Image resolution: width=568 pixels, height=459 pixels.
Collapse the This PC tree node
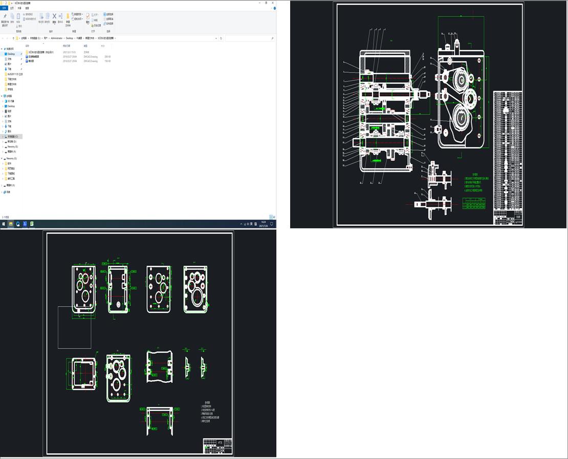(x=2, y=96)
